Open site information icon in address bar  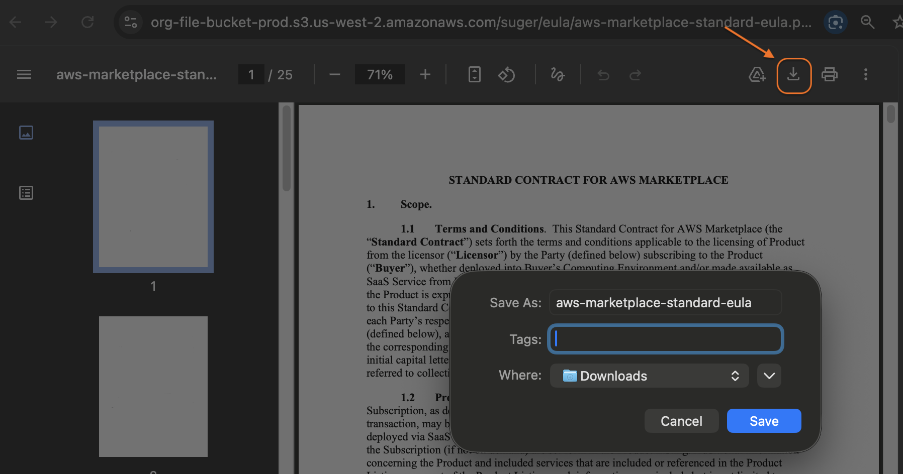[131, 22]
